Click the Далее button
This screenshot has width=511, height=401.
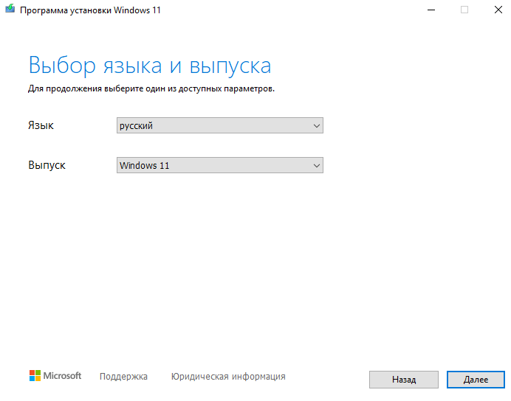[x=476, y=380]
